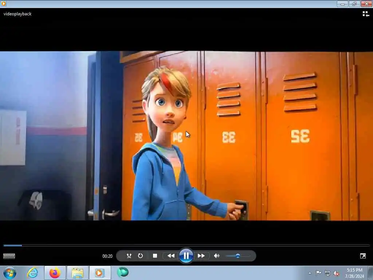Minimize the media player window
The height and width of the screenshot is (280, 373).
pos(342,4)
